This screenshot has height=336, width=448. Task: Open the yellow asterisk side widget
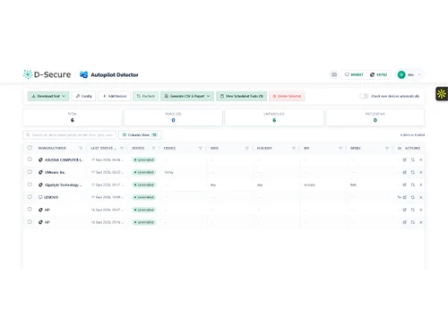pos(442,94)
